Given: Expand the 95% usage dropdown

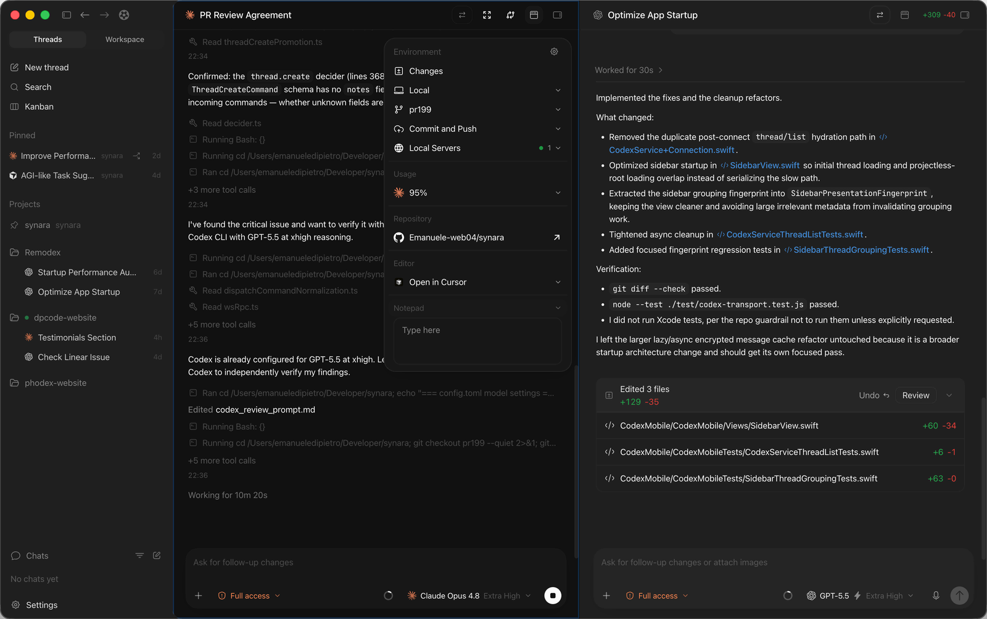Looking at the screenshot, I should (477, 193).
